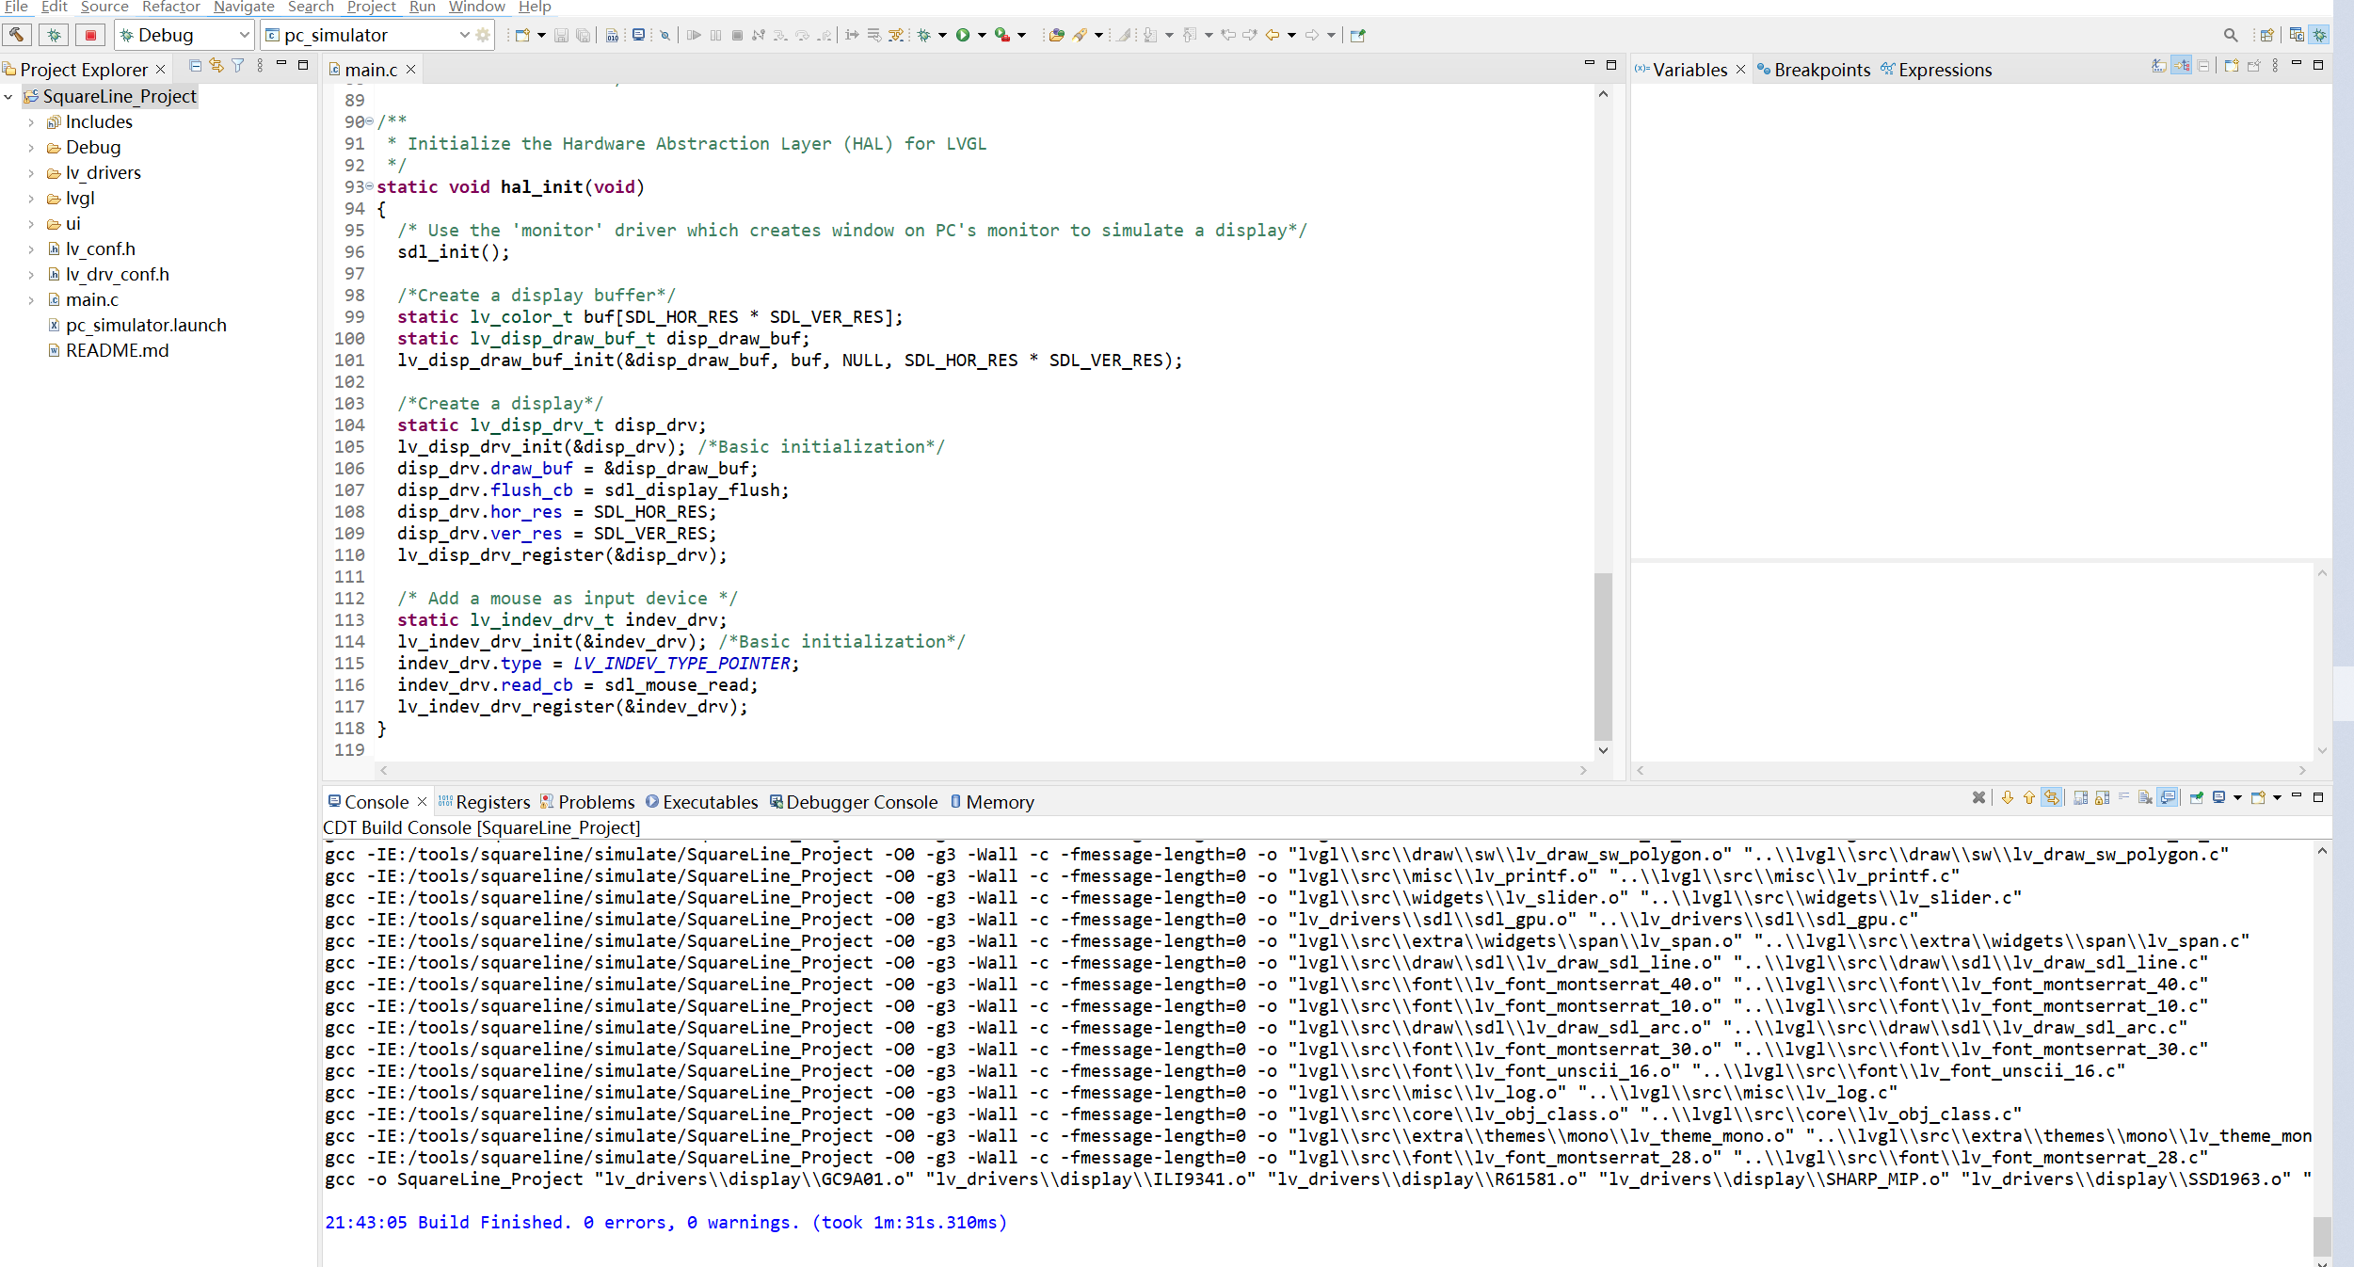
Task: Open the Refactor menu
Action: pyautogui.click(x=171, y=7)
